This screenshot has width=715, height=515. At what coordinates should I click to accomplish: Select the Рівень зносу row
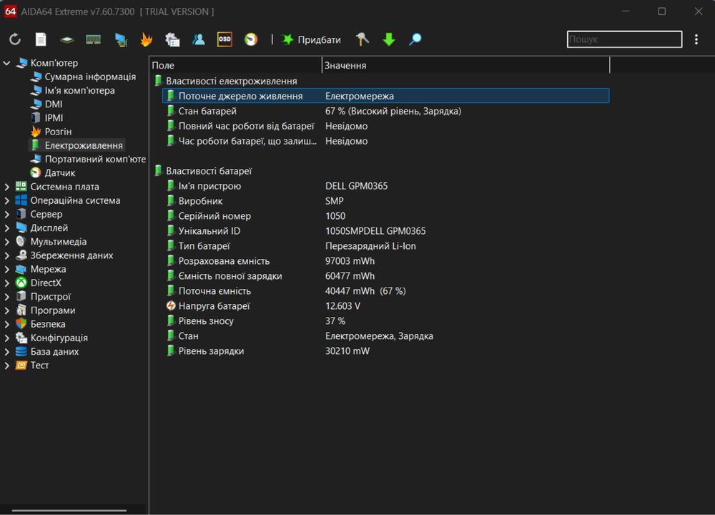[386, 320]
